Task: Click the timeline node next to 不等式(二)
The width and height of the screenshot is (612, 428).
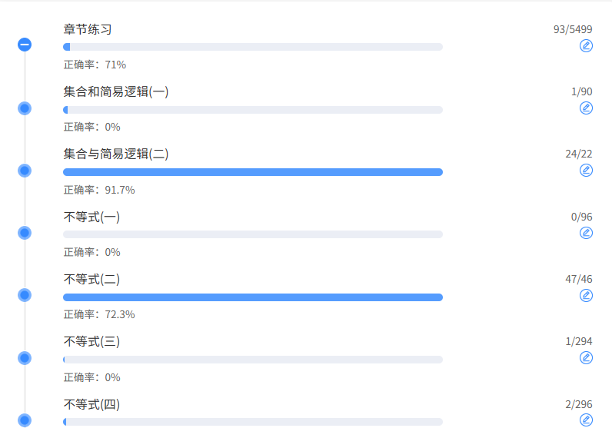Action: point(25,295)
